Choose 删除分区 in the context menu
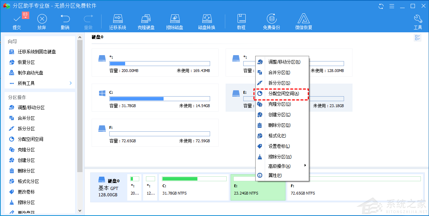The height and width of the screenshot is (216, 429). pos(280,125)
